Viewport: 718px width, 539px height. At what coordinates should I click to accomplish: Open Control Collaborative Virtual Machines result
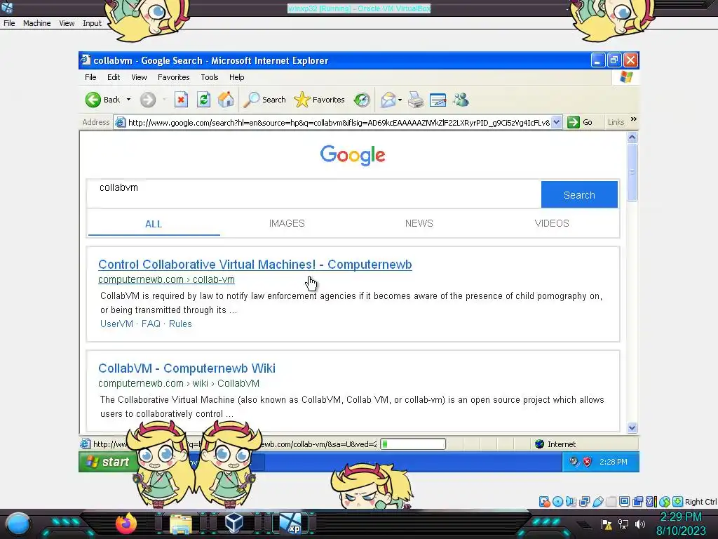[x=255, y=265]
